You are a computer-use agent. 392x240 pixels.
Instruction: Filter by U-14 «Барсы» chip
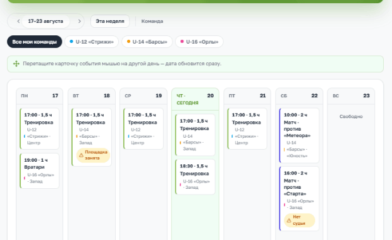tap(147, 42)
